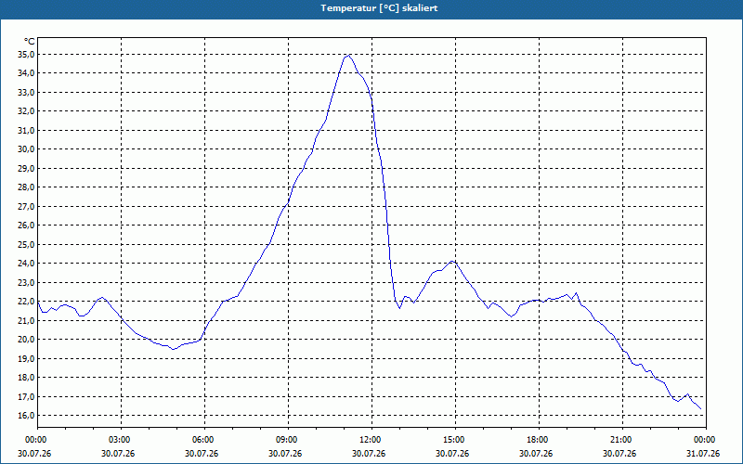Click the 17,0 y-axis label

(26, 397)
